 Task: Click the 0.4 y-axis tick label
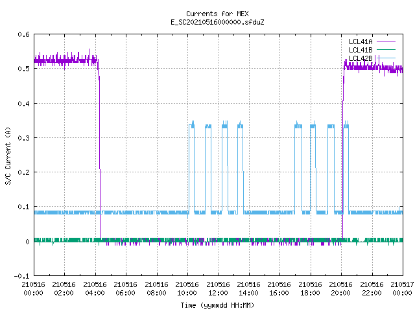pos(23,104)
